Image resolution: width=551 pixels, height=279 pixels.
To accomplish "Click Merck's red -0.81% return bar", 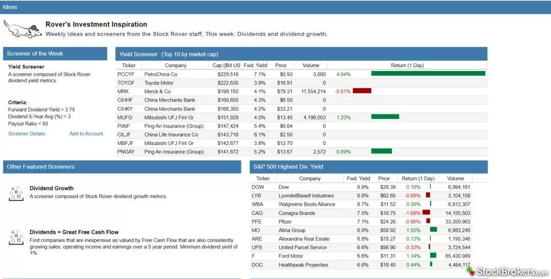I will click(x=362, y=91).
